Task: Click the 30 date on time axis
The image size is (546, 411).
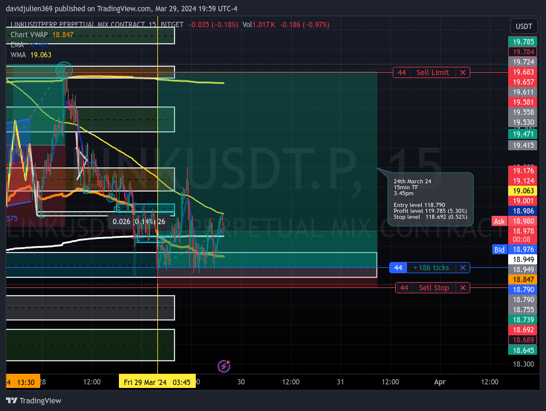Action: point(241,382)
